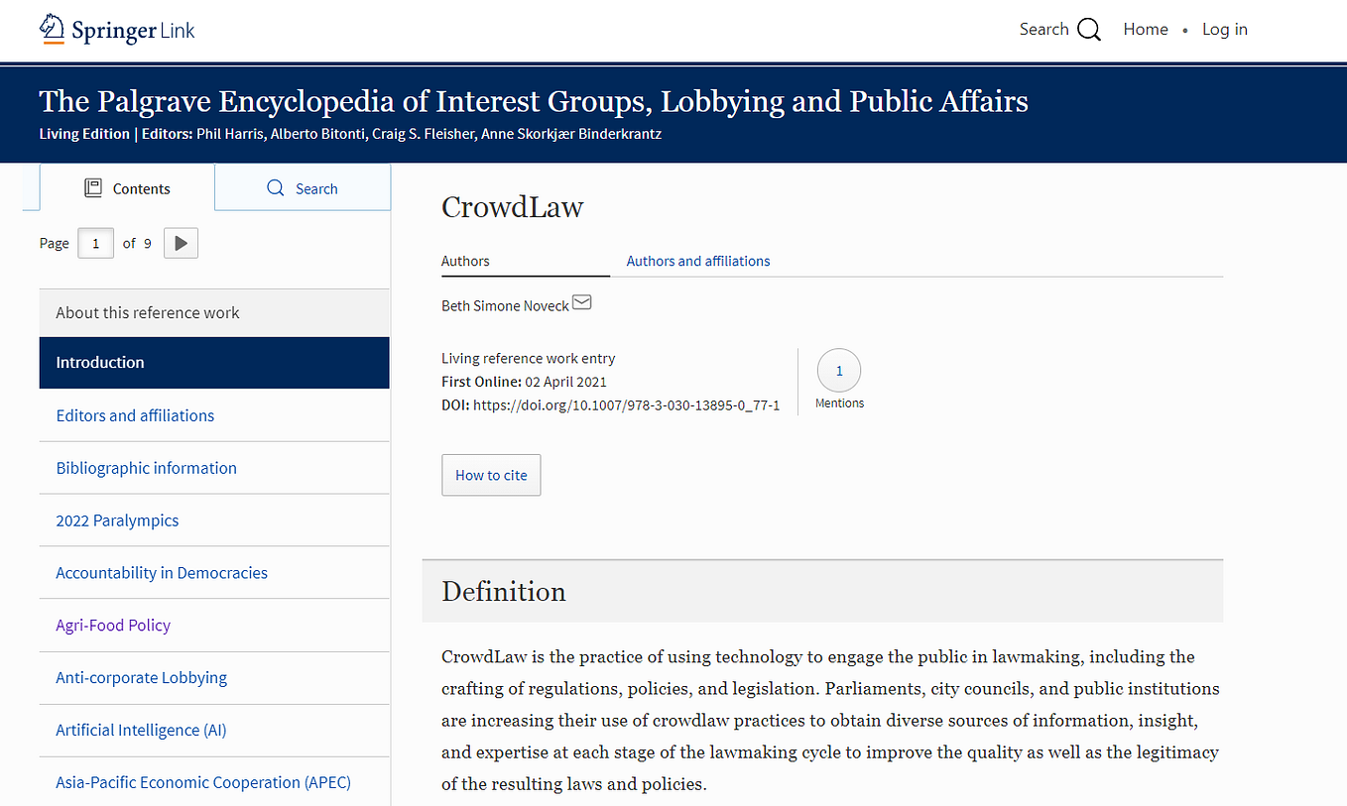Screen dimensions: 1347x806
Task: Click the Springer Link logo
Action: point(117,29)
